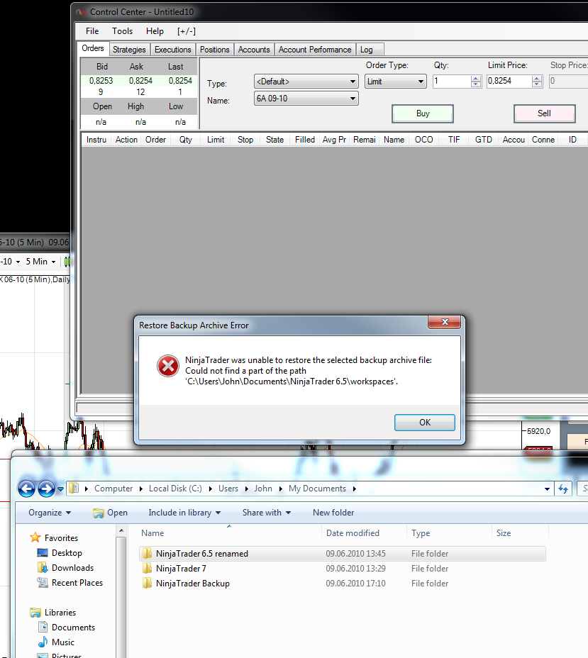Click the Explorer refresh button

click(x=562, y=489)
